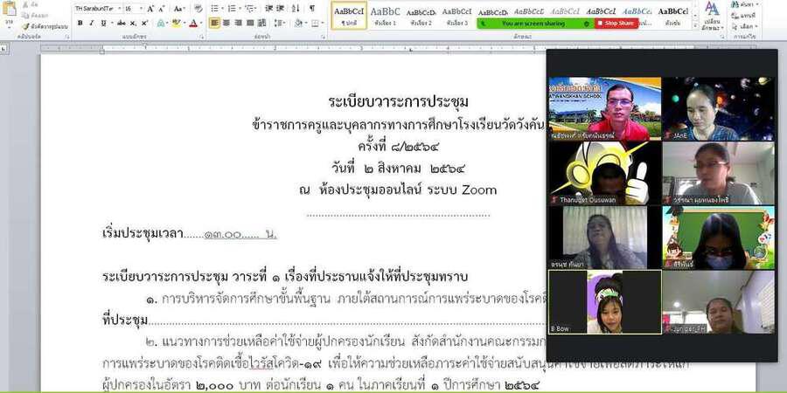Click the numbered list icon
787x393 pixels.
(x=232, y=8)
